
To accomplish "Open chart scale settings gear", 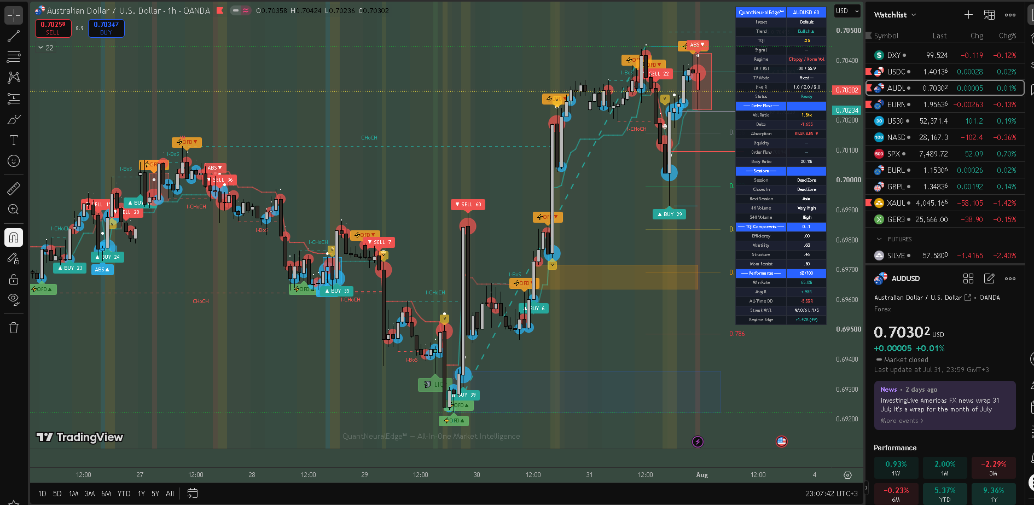I will coord(847,475).
